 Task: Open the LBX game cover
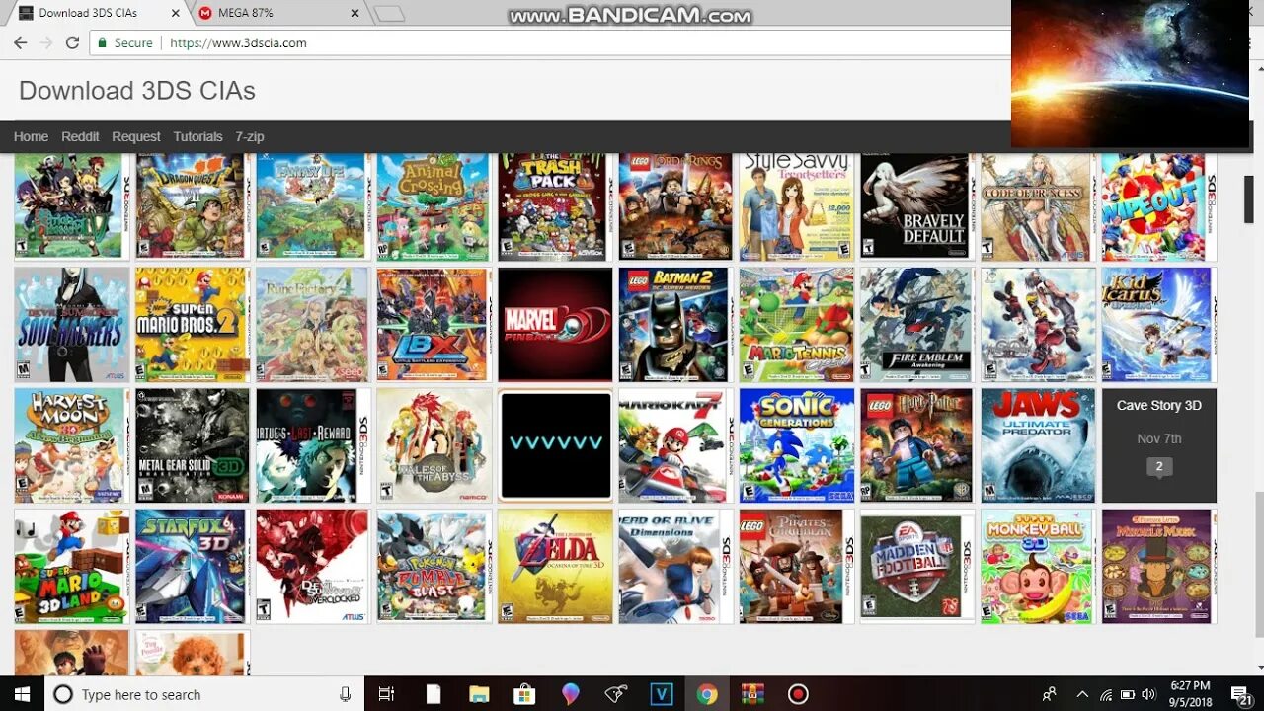point(434,324)
